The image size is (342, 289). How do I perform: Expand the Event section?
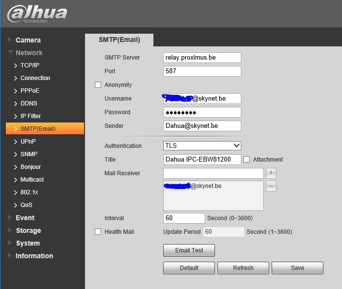click(25, 218)
